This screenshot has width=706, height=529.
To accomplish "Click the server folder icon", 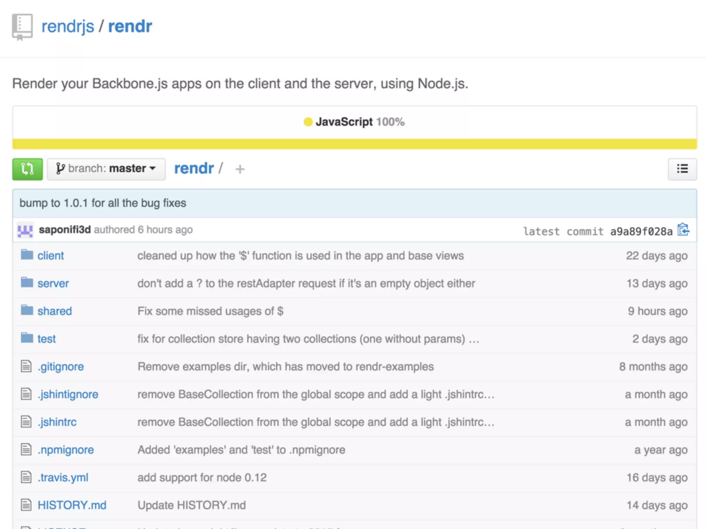I will coord(27,282).
